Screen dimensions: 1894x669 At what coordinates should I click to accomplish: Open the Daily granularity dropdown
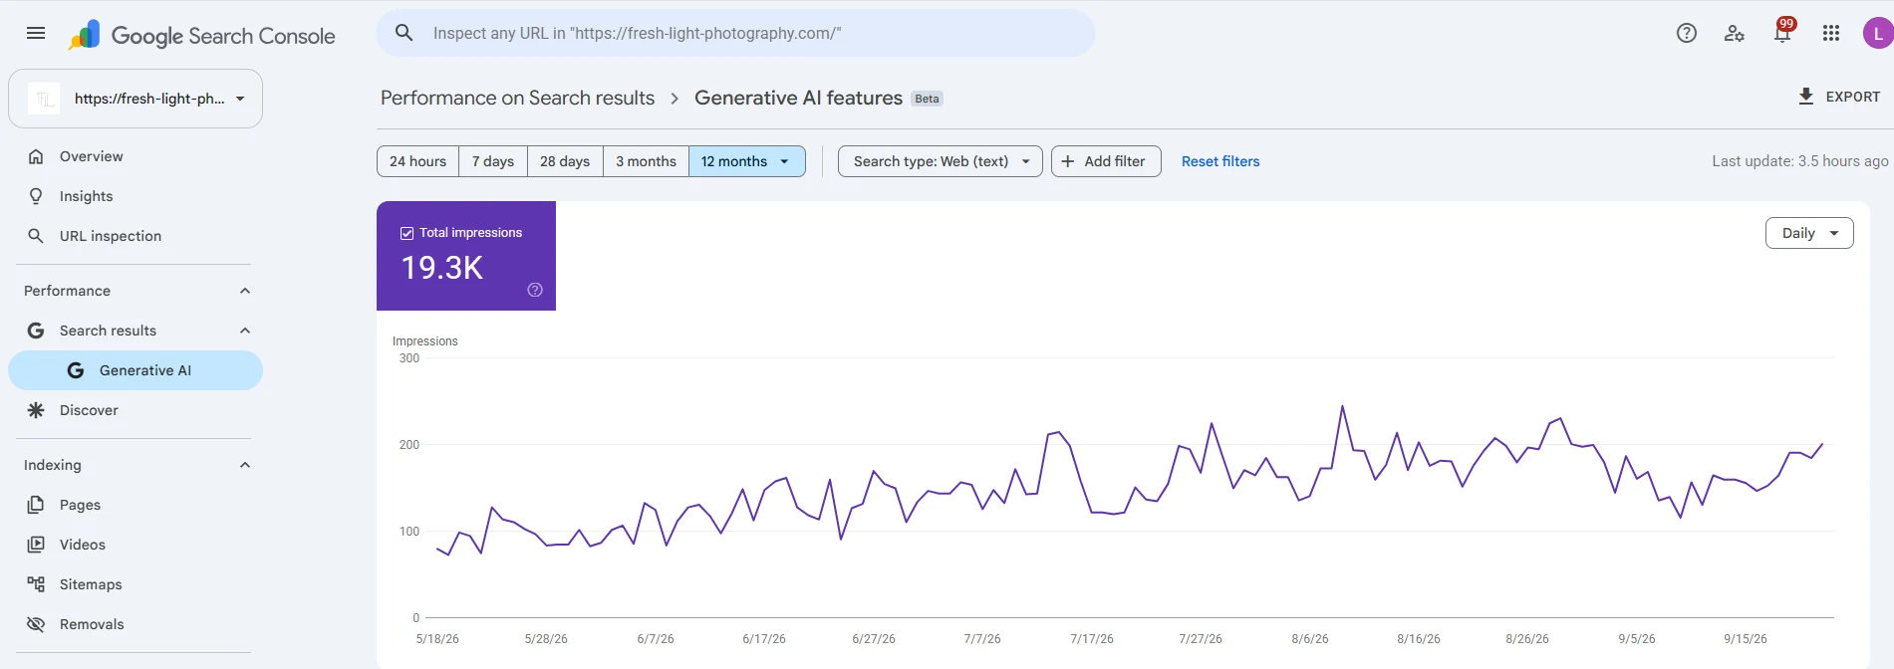pos(1809,233)
